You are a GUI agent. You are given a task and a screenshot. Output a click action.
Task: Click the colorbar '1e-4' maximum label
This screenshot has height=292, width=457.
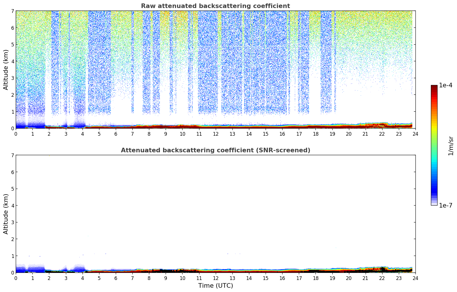click(x=446, y=85)
